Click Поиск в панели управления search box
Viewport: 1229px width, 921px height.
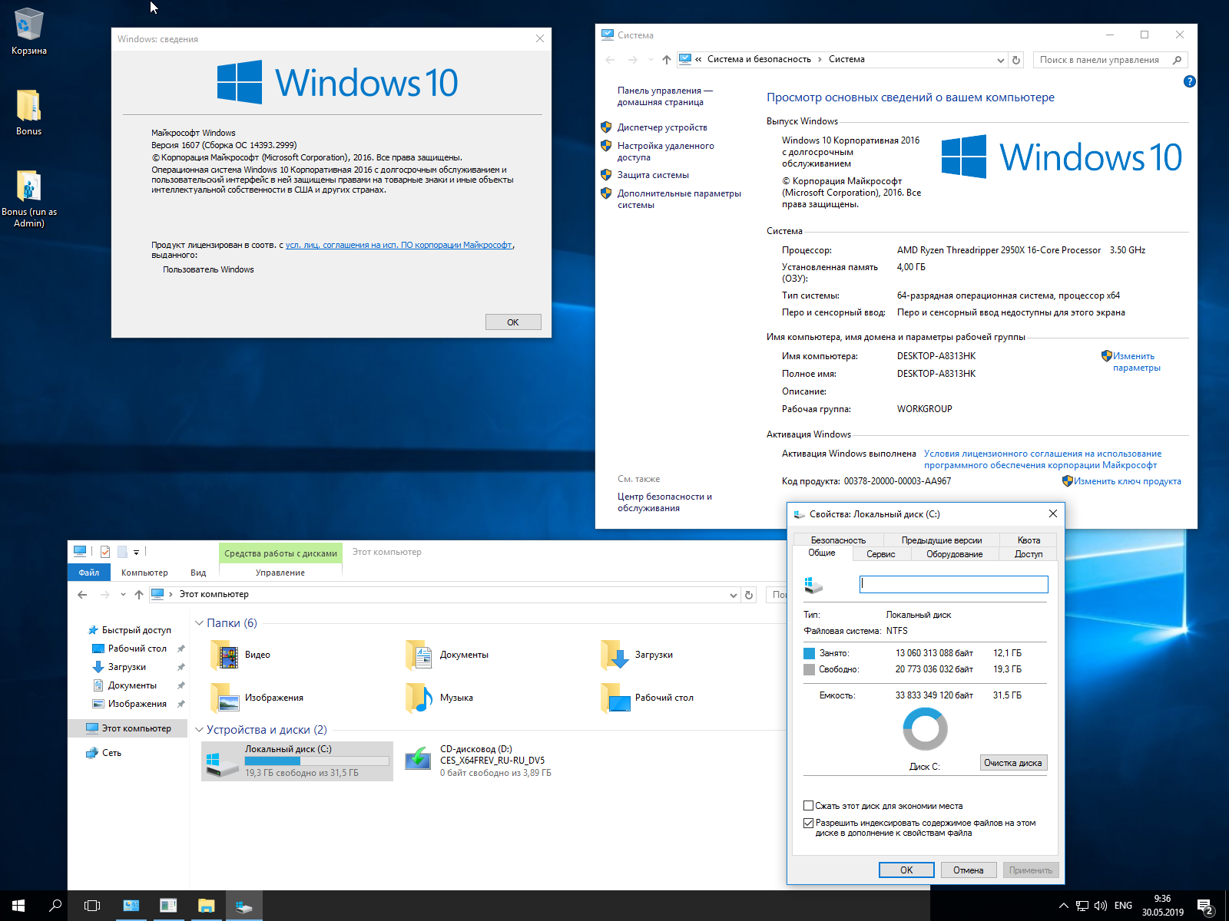tap(1110, 60)
